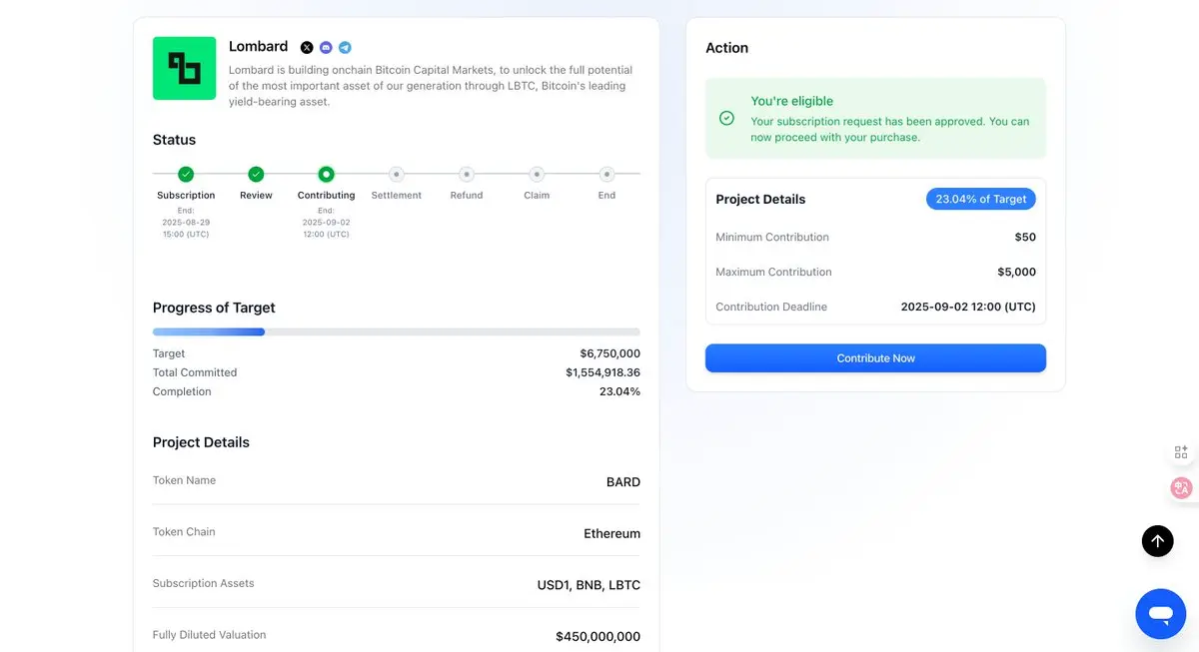Click the Token Chain value Ethereum
Image resolution: width=1199 pixels, height=652 pixels.
click(x=611, y=534)
